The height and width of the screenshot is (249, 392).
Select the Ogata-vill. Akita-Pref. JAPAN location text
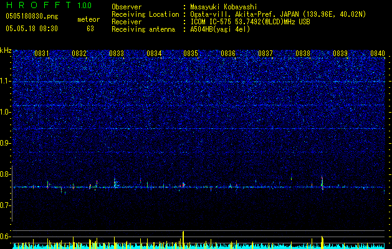pyautogui.click(x=278, y=14)
